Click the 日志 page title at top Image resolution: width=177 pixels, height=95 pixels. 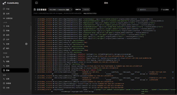(106, 3)
